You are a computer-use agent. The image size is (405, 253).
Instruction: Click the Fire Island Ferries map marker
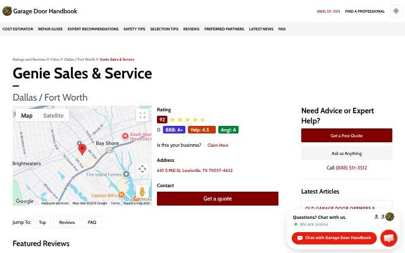tap(126, 175)
